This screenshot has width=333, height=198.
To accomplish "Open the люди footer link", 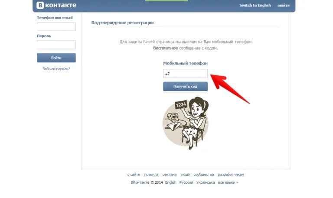I will coord(186,175).
